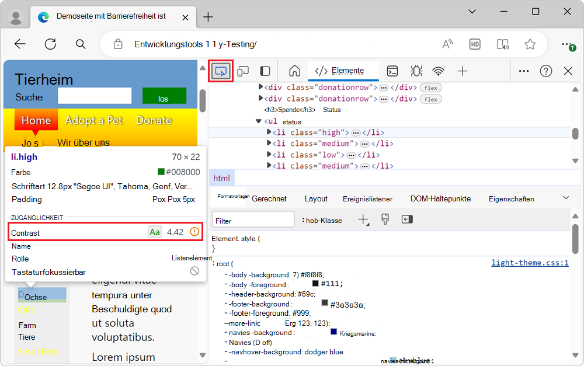This screenshot has height=366, width=584.
Task: Open the Adopt a Pet link
Action: click(93, 120)
